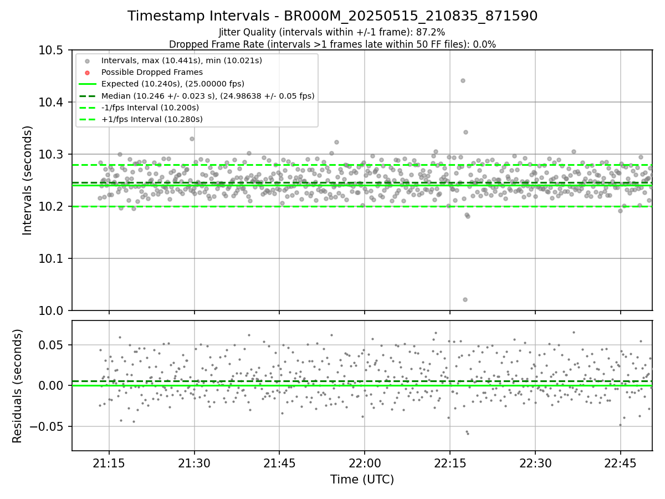Click the x-axis tick label '22:45'

621,463
